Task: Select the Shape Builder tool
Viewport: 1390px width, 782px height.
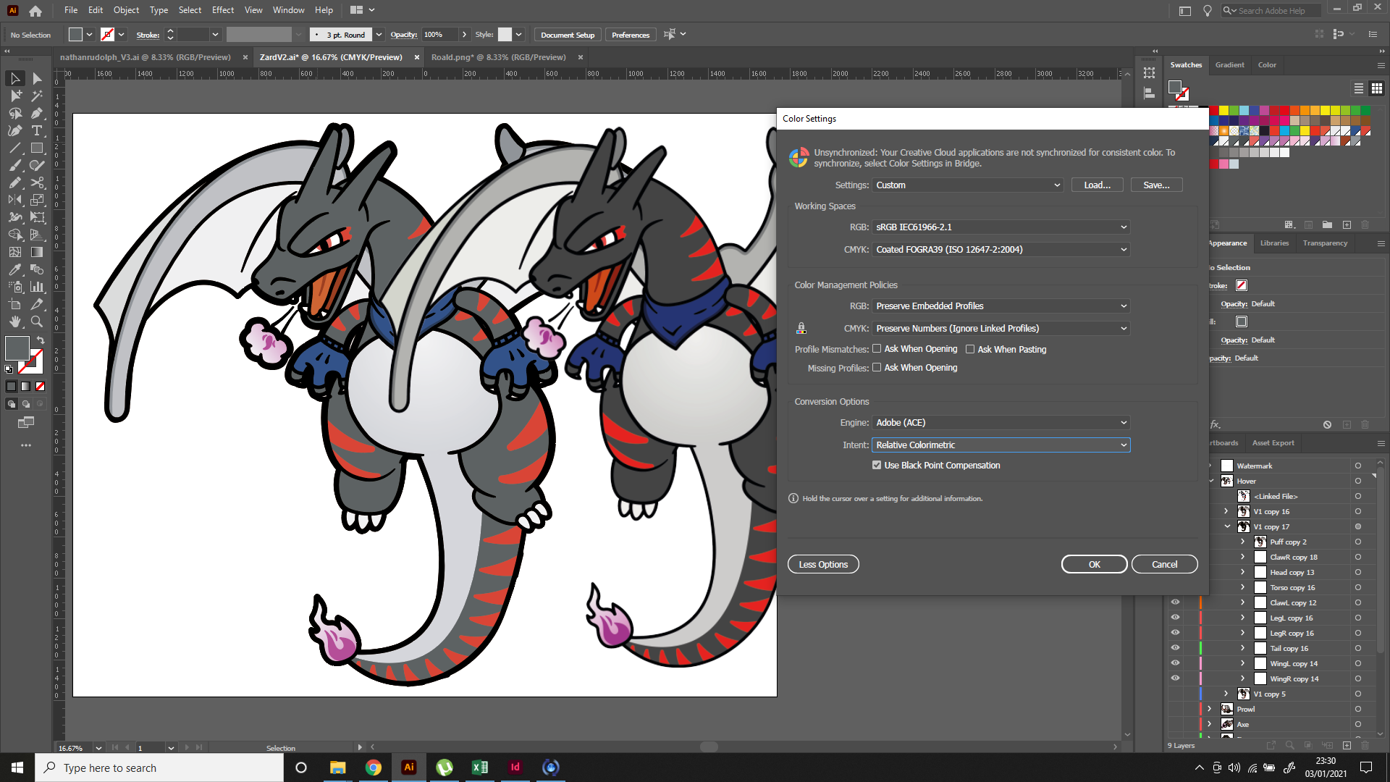Action: point(14,235)
